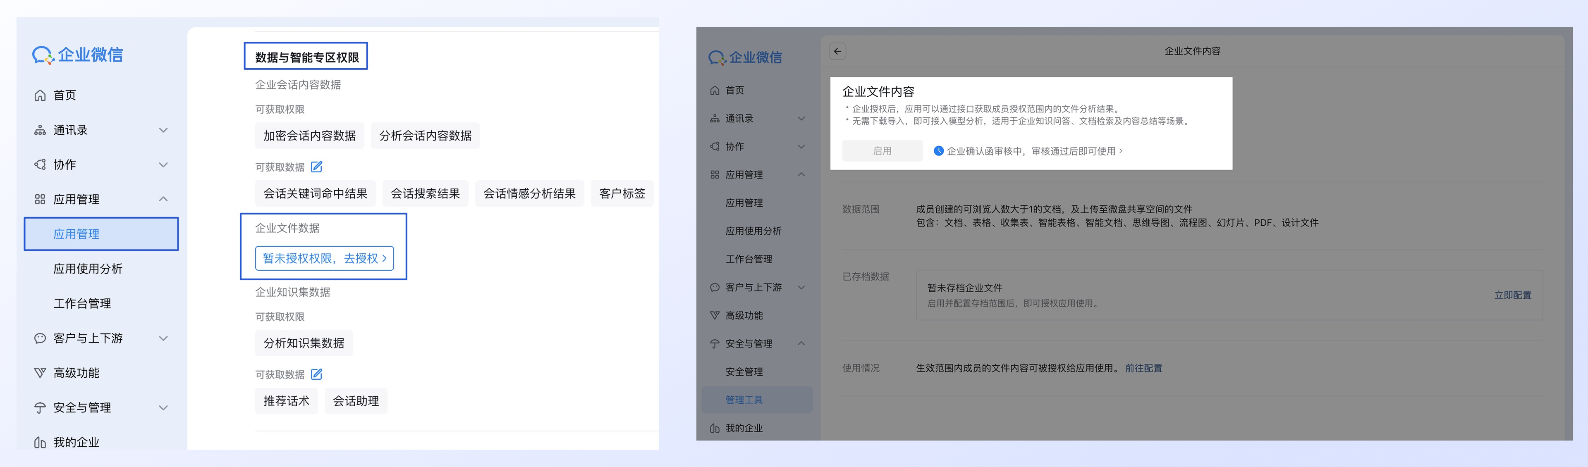
Task: Expand 安全与管理 chevron in left panel
Action: tap(163, 408)
